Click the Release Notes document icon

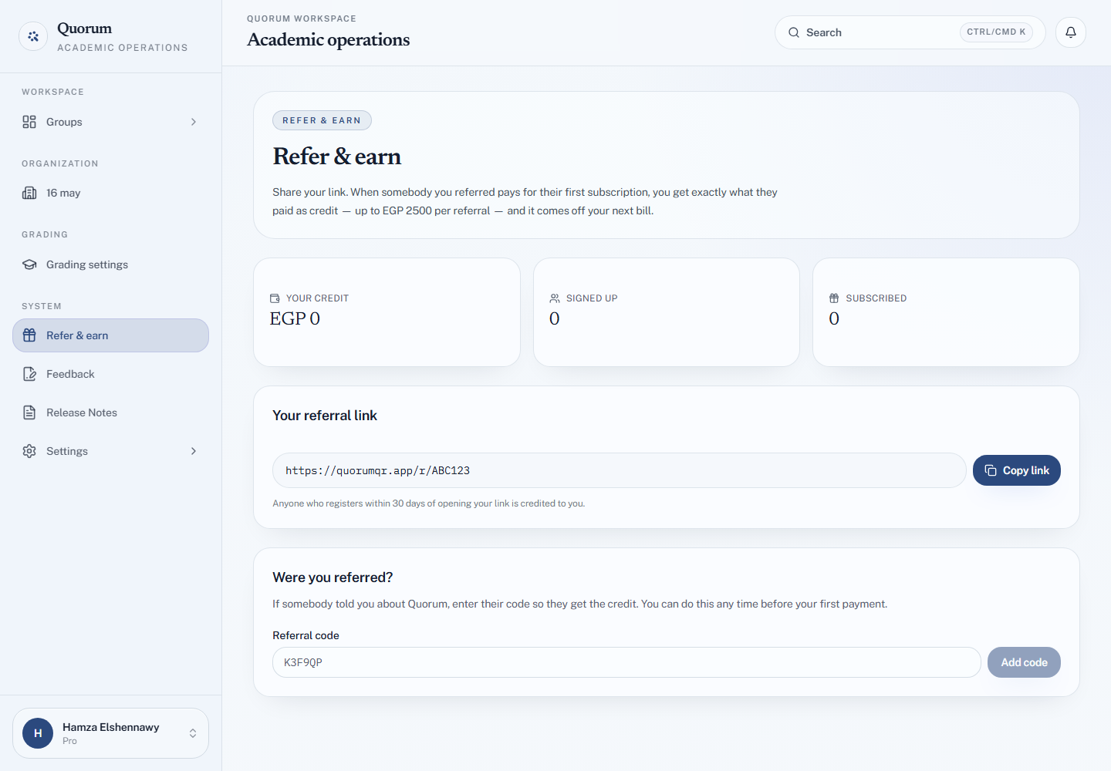29,412
